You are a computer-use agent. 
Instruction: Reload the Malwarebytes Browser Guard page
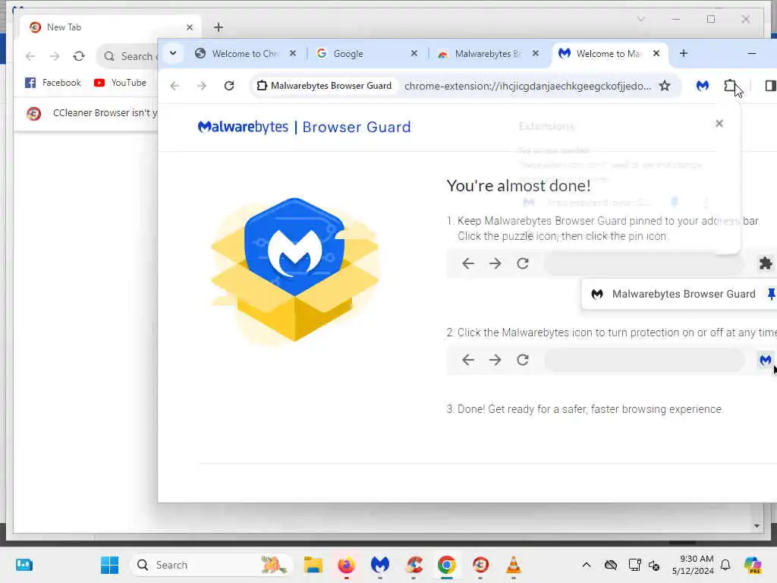pos(229,86)
